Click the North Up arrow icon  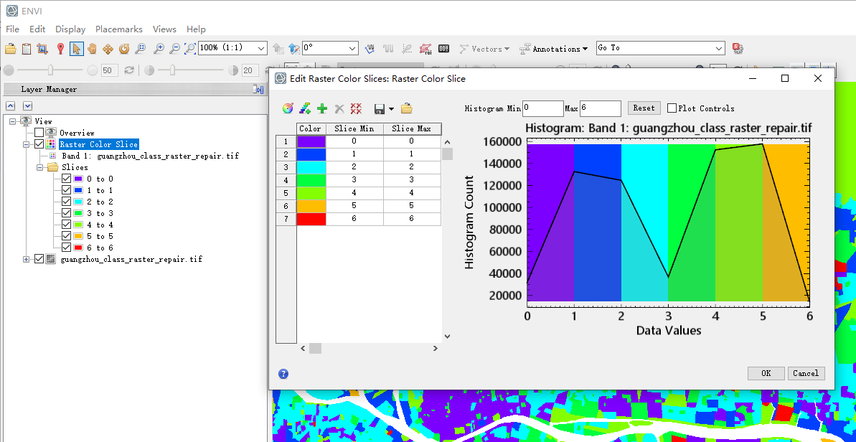(294, 49)
